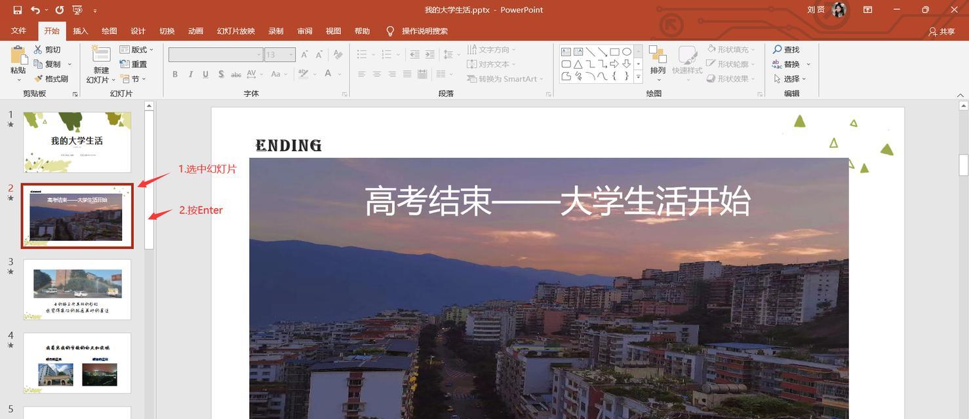The image size is (969, 419).
Task: Click the slide panel scroll-up arrow
Action: click(149, 105)
